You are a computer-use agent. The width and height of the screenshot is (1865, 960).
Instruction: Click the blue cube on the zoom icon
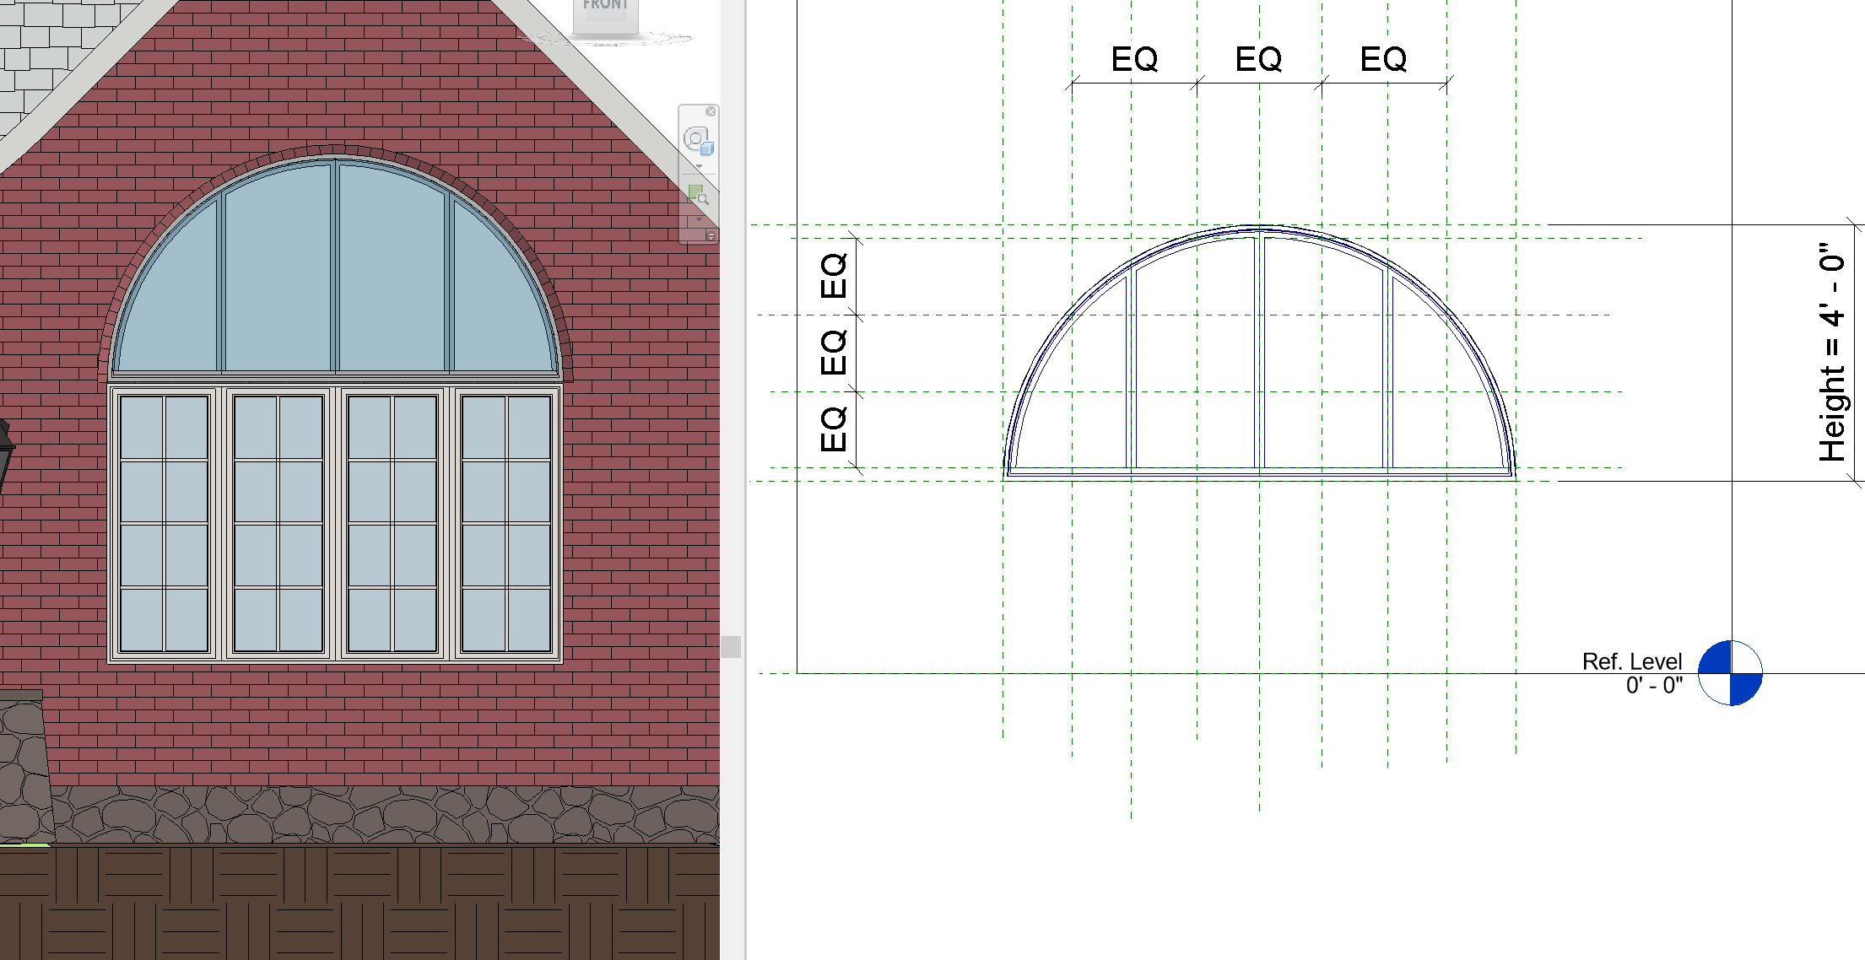click(x=706, y=149)
